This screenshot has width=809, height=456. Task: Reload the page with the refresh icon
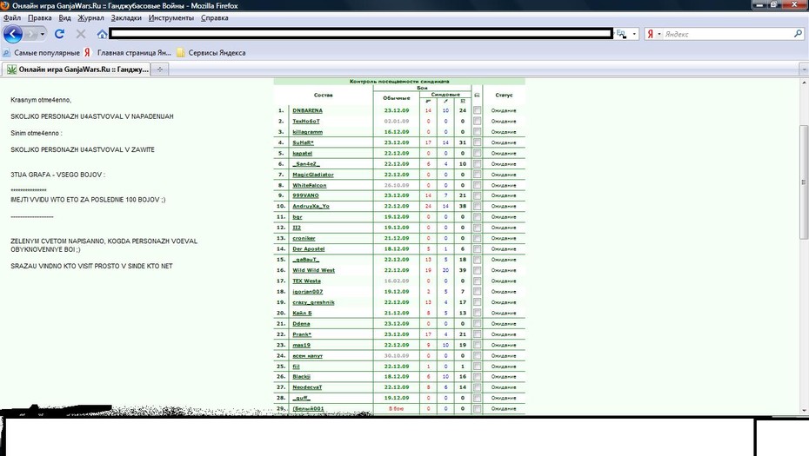click(59, 34)
